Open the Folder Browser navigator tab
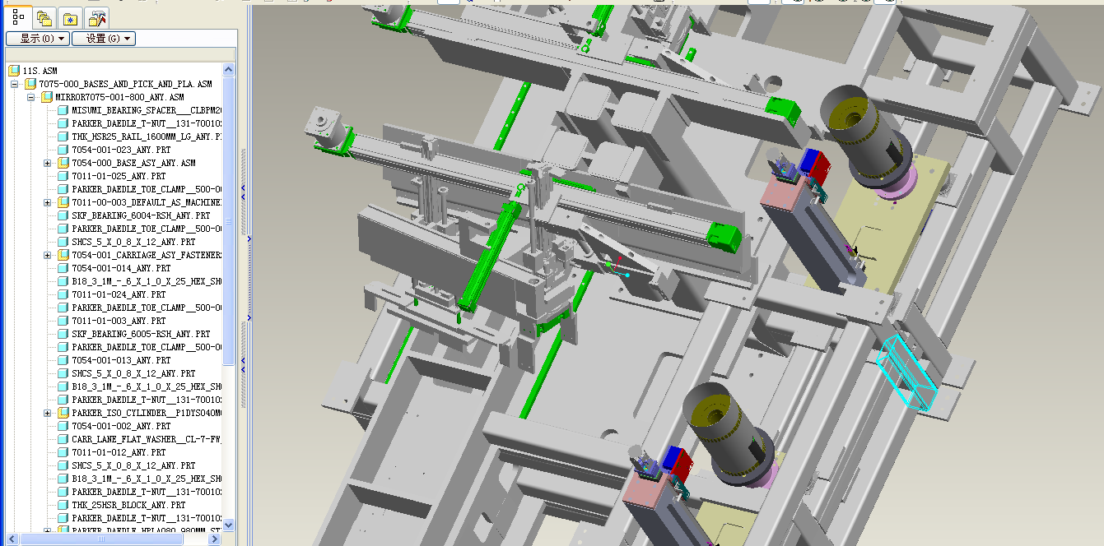1104x546 pixels. tap(44, 17)
